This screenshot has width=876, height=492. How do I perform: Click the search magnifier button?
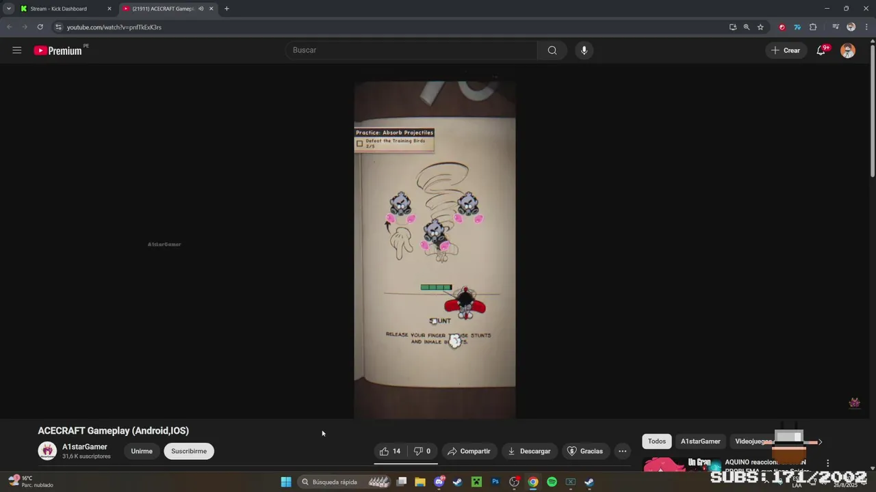coord(552,50)
